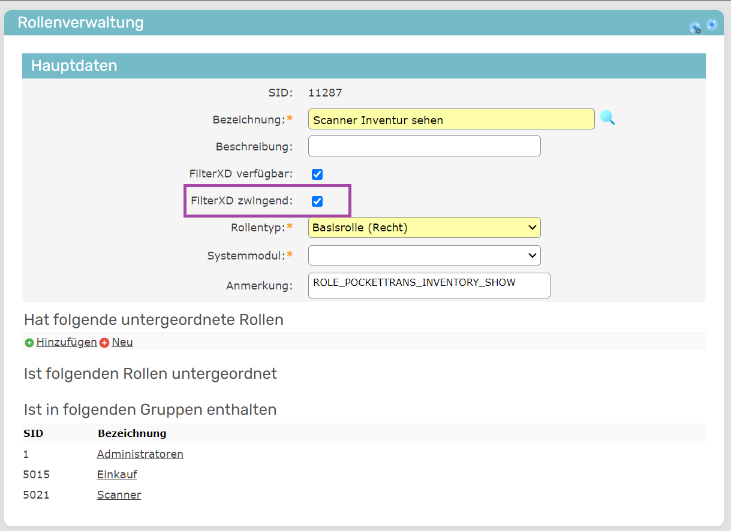Expand the Systemmodul dropdown
Image resolution: width=731 pixels, height=531 pixels.
pos(424,255)
